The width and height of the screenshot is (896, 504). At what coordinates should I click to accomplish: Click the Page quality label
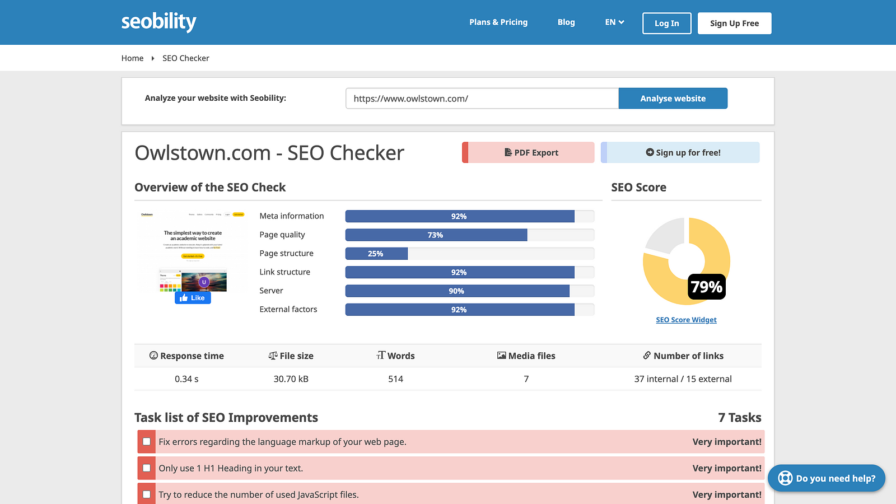pyautogui.click(x=282, y=235)
